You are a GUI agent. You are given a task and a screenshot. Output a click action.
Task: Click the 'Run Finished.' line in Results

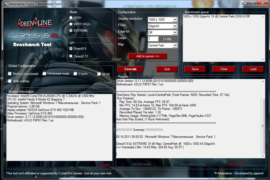coord(125,98)
